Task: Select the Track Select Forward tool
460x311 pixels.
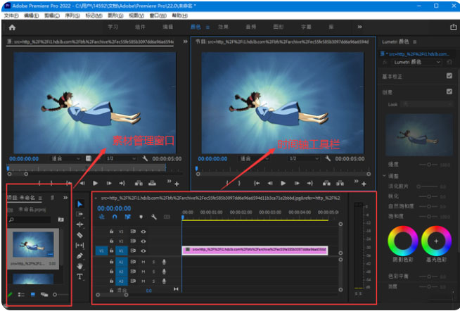Action: (x=79, y=214)
